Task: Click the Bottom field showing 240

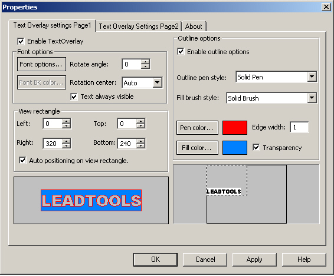Action: 127,144
